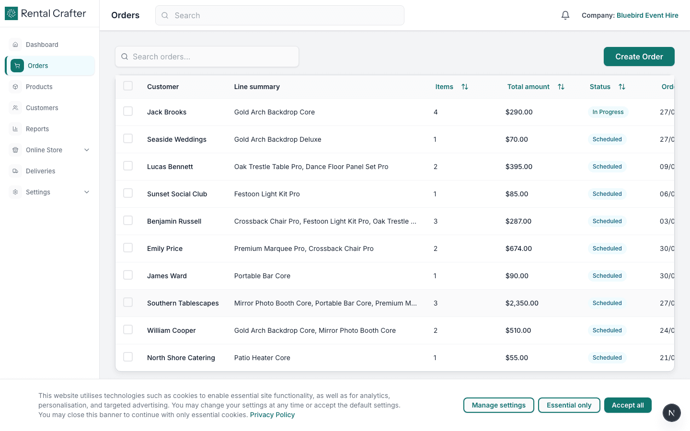Click the Orders cart icon in sidebar

pos(17,66)
